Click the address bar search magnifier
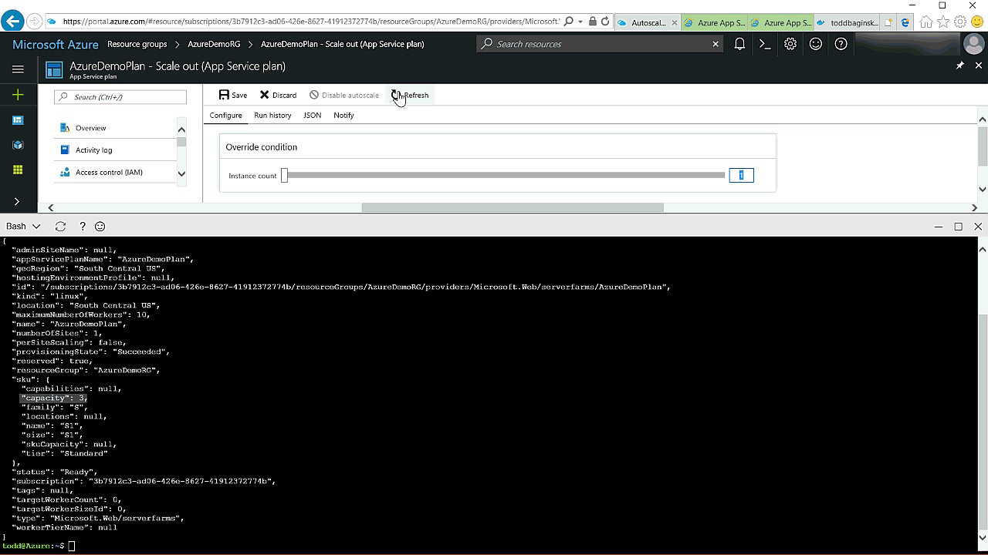This screenshot has height=555, width=988. click(x=569, y=22)
